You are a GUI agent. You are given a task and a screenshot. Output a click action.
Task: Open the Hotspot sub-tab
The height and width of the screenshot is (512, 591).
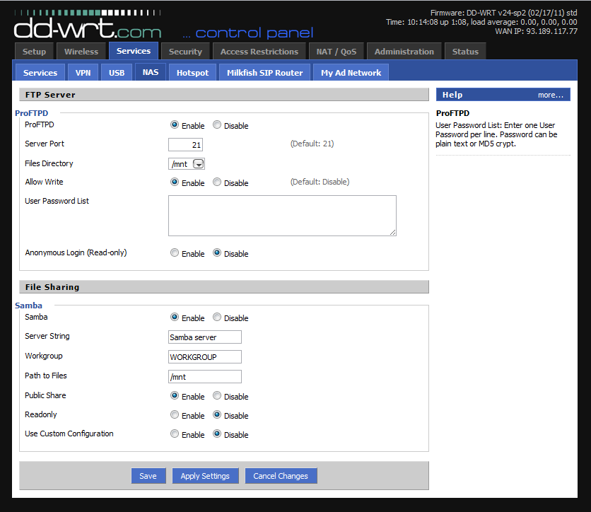[x=192, y=73]
